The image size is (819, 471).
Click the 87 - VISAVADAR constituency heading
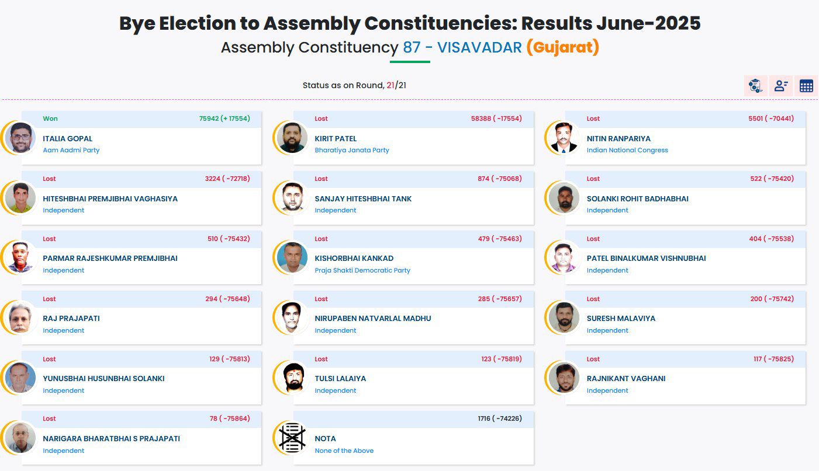[462, 47]
